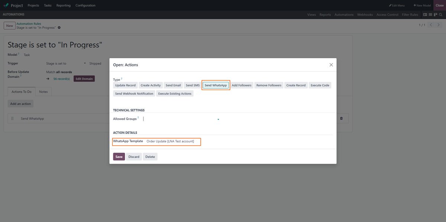Discard changes in the Actions dialog

134,157
